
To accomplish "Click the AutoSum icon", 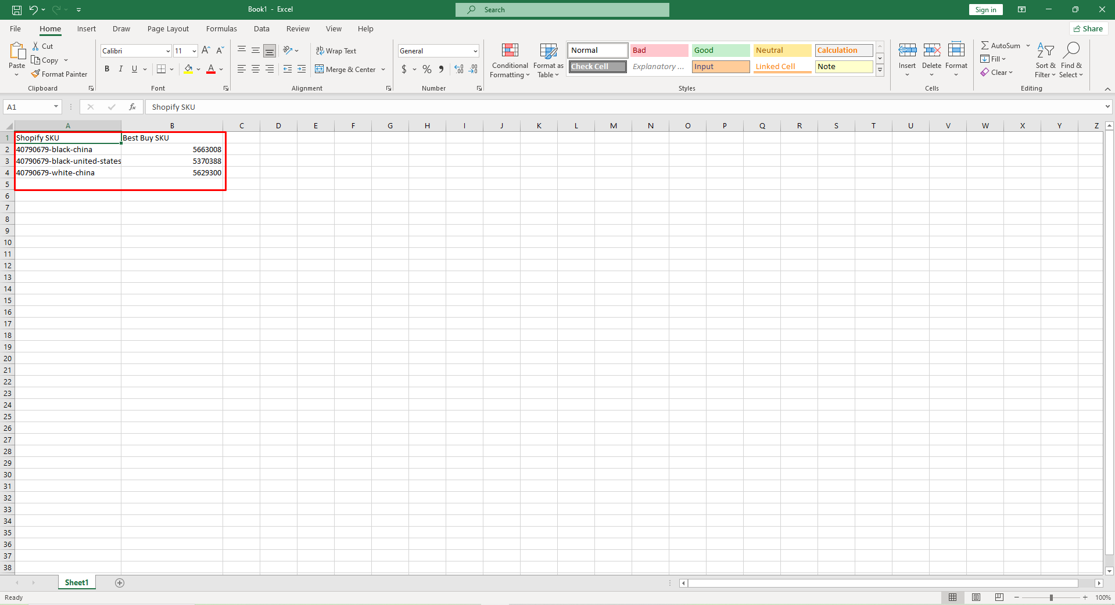I will tap(986, 45).
